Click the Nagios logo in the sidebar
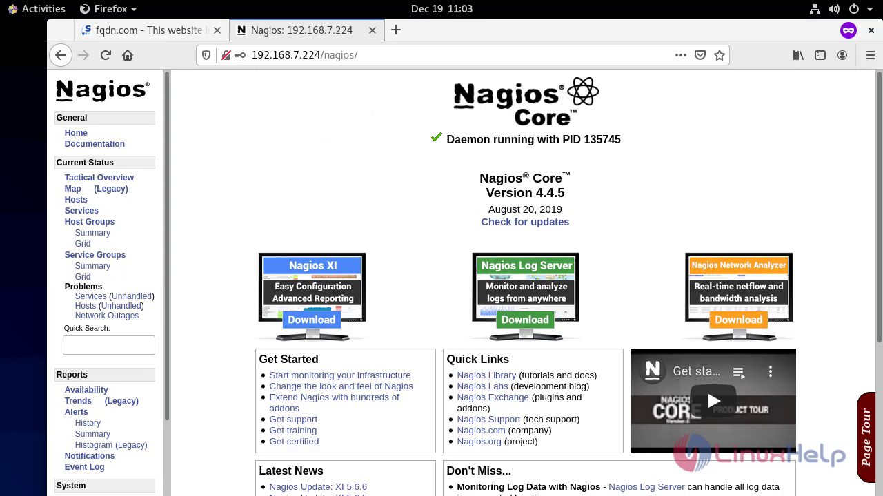Image resolution: width=883 pixels, height=496 pixels. [102, 90]
